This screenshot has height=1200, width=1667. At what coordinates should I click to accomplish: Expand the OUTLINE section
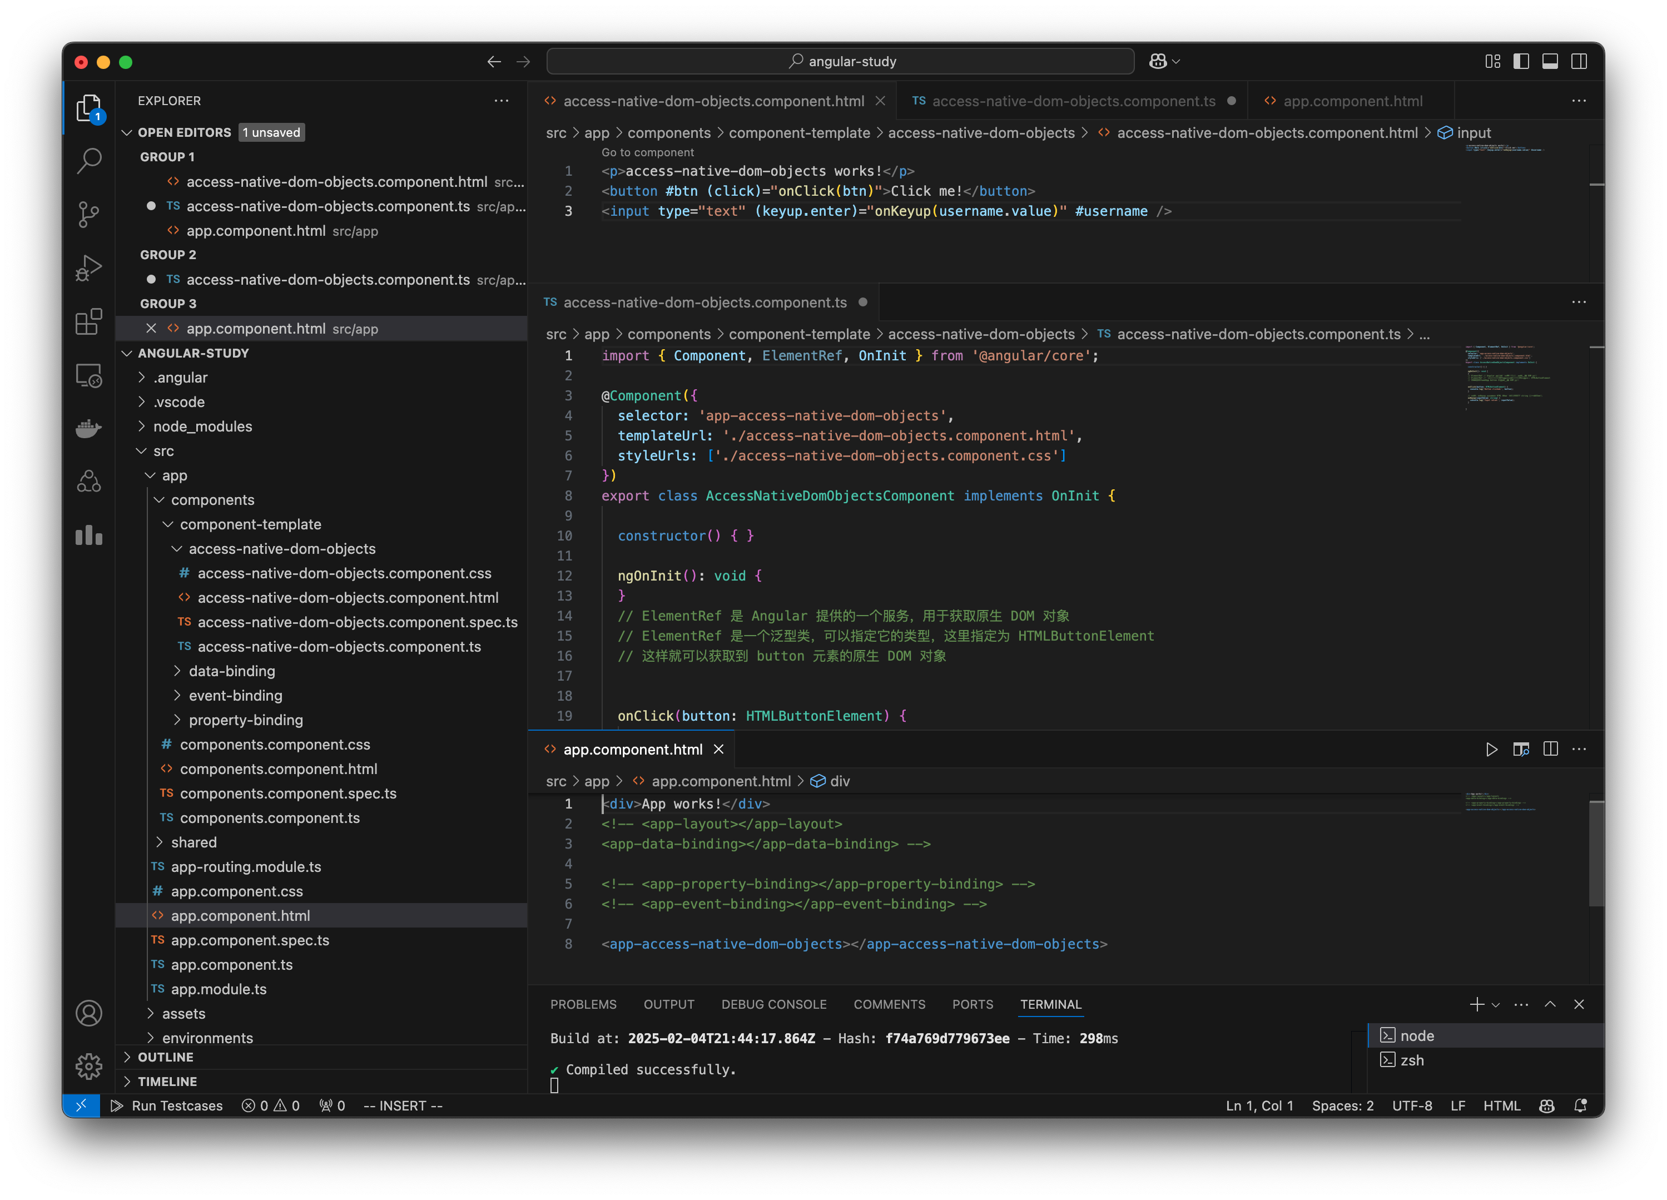167,1057
